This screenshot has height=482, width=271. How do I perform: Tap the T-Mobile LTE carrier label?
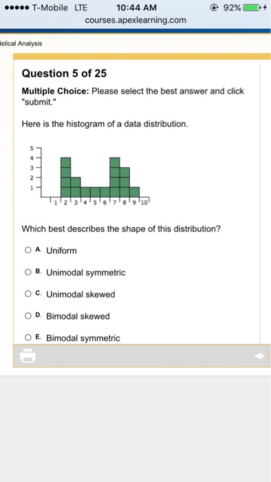click(x=60, y=8)
